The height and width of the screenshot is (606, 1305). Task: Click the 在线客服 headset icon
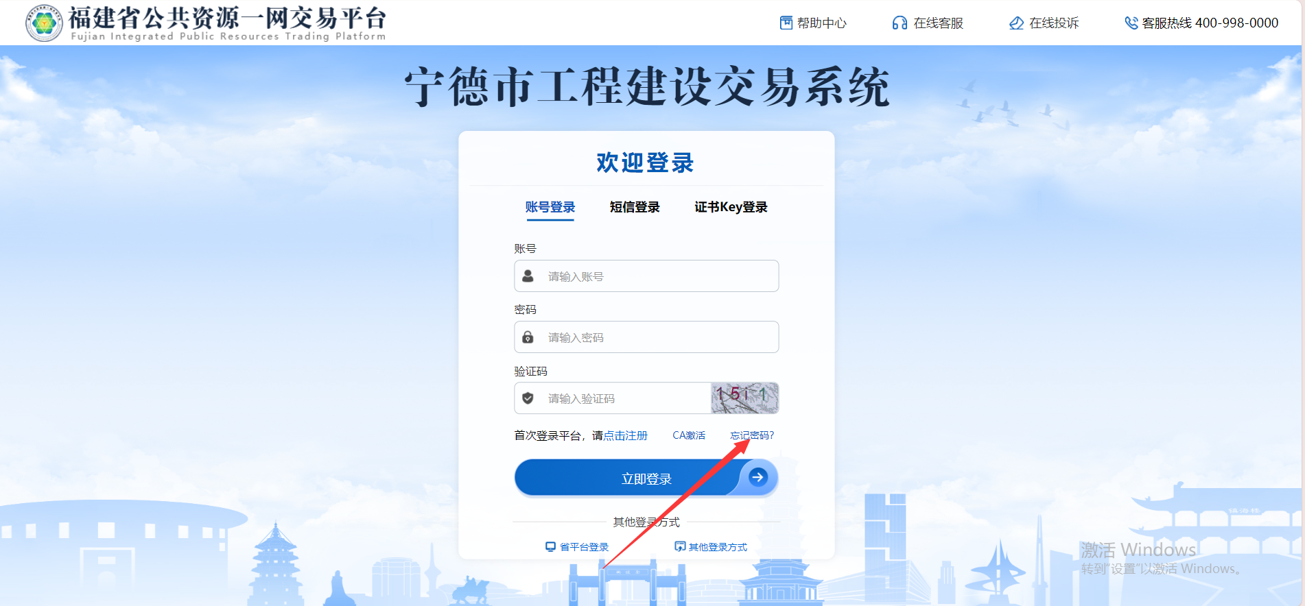[900, 23]
